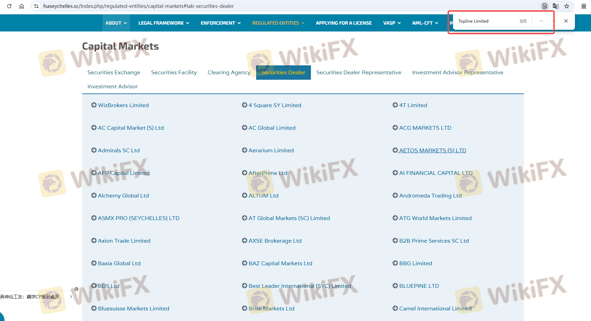The width and height of the screenshot is (591, 321).
Task: Close the find bar
Action: coord(566,21)
